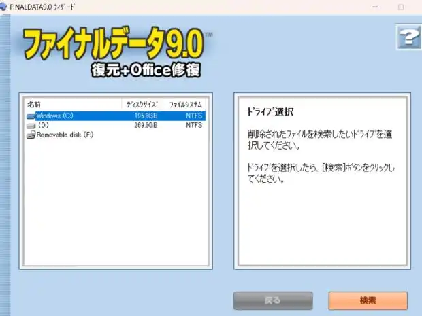
Task: Click the 検索 search button
Action: tap(368, 300)
